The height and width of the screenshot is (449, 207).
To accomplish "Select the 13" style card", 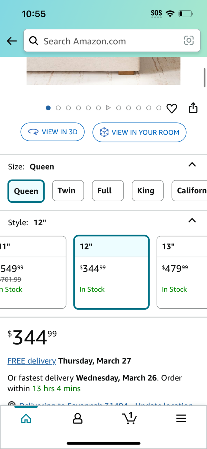I will [182, 272].
